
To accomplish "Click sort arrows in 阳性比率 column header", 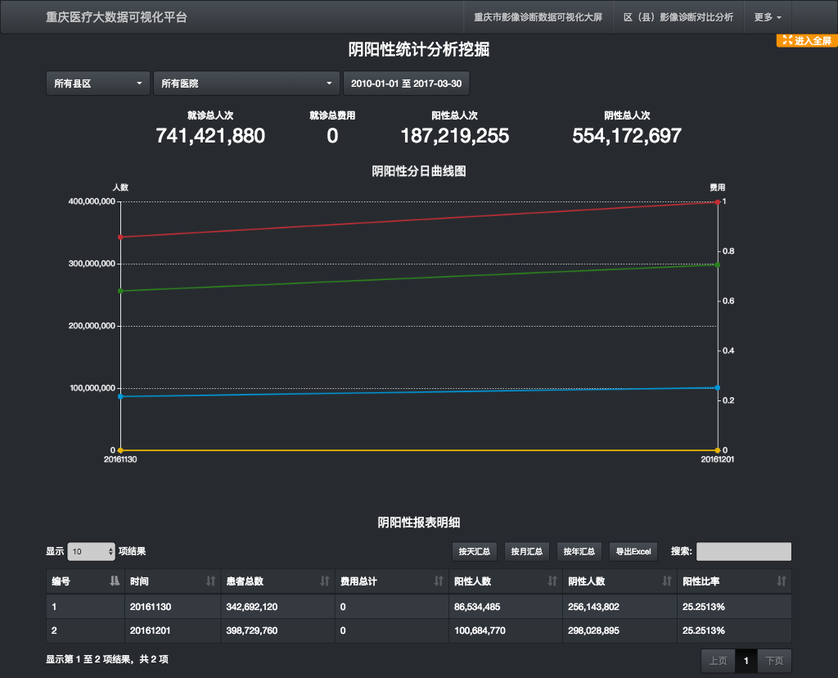I will click(782, 581).
